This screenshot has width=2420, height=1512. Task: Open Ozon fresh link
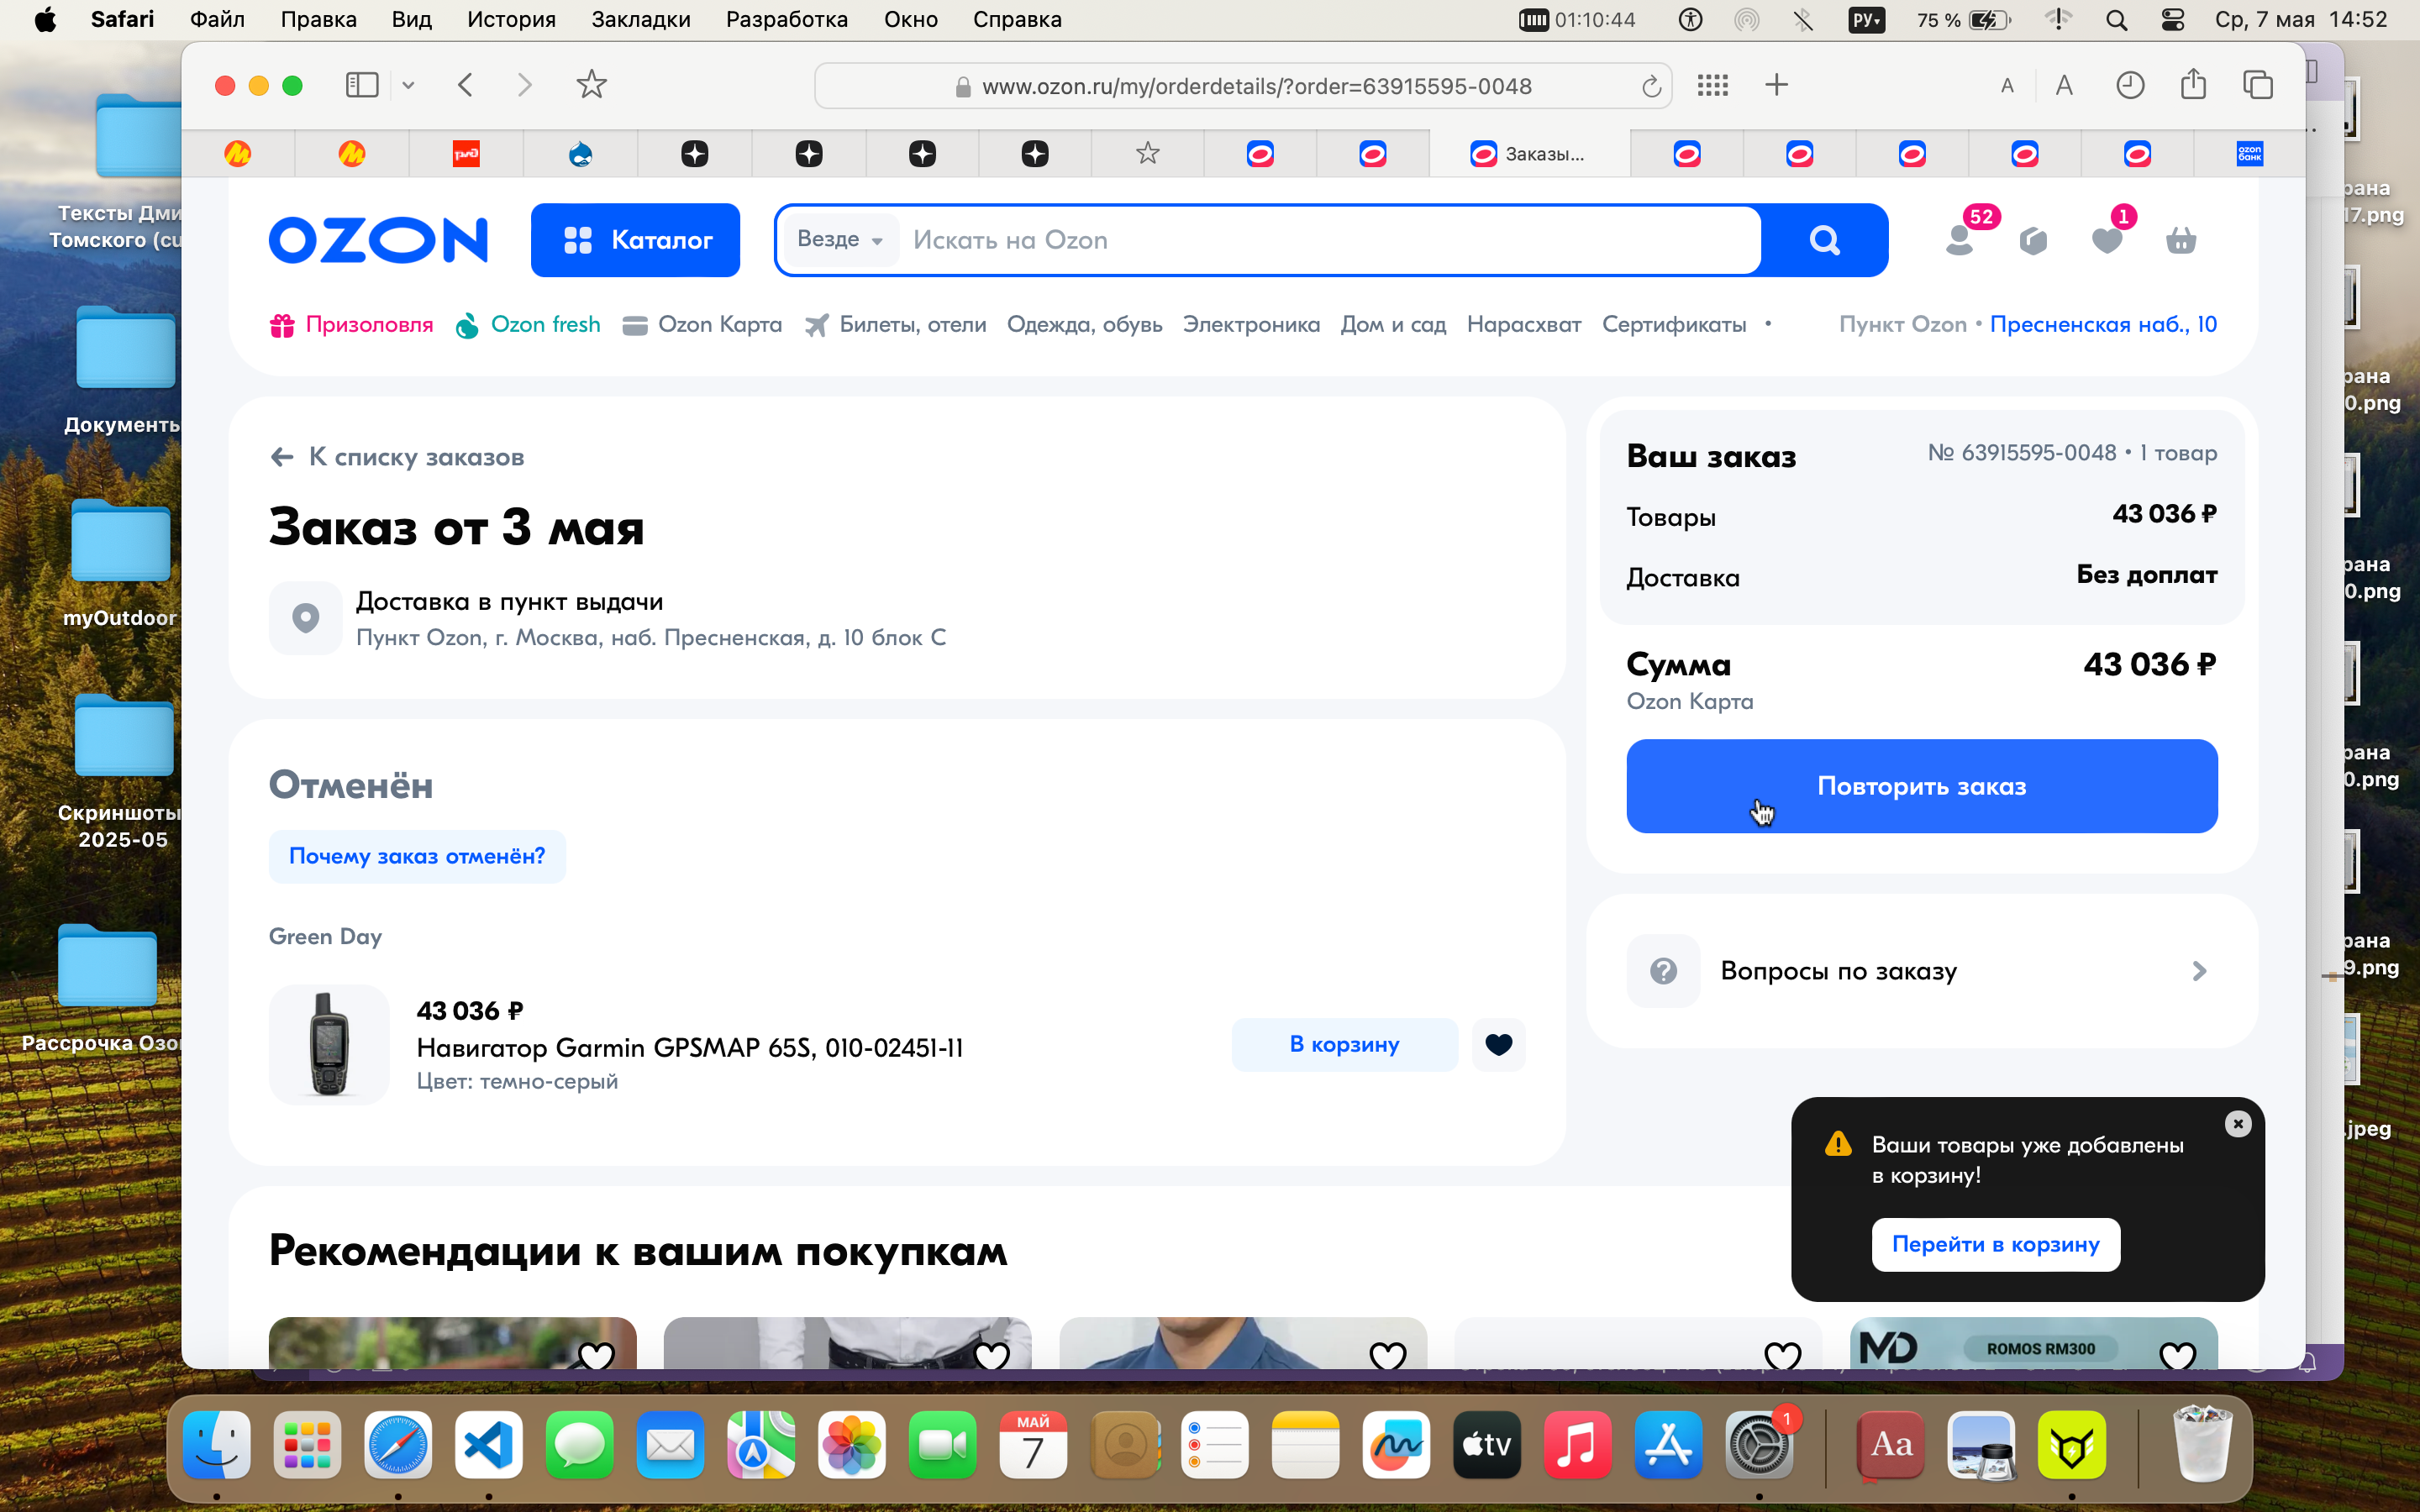click(x=528, y=324)
